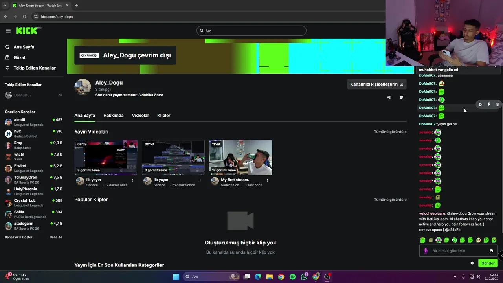Click the undo reply icon on hovered chat message
The width and height of the screenshot is (503, 283).
[480, 104]
